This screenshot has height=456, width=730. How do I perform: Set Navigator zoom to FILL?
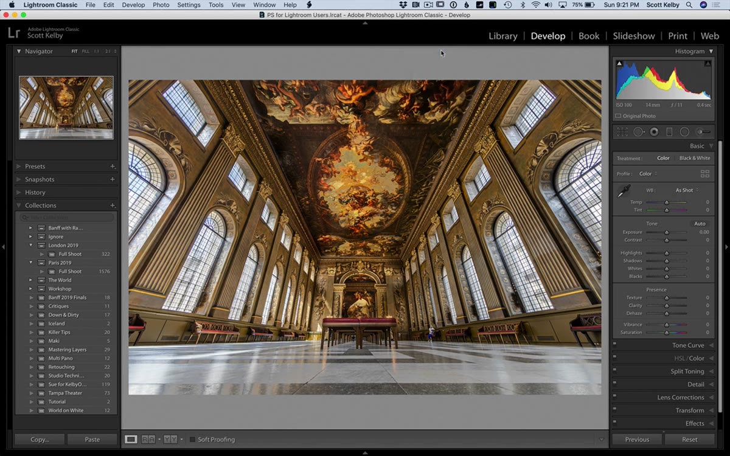pyautogui.click(x=85, y=51)
